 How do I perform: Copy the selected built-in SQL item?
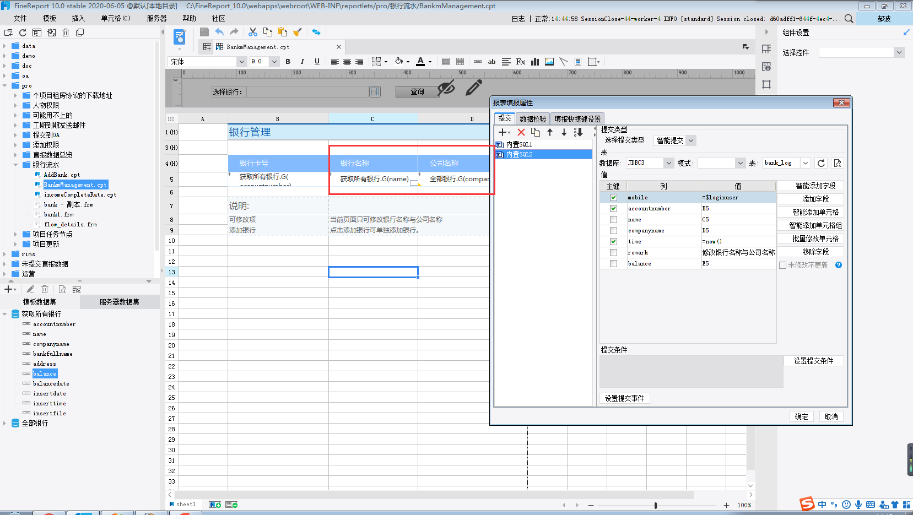536,132
